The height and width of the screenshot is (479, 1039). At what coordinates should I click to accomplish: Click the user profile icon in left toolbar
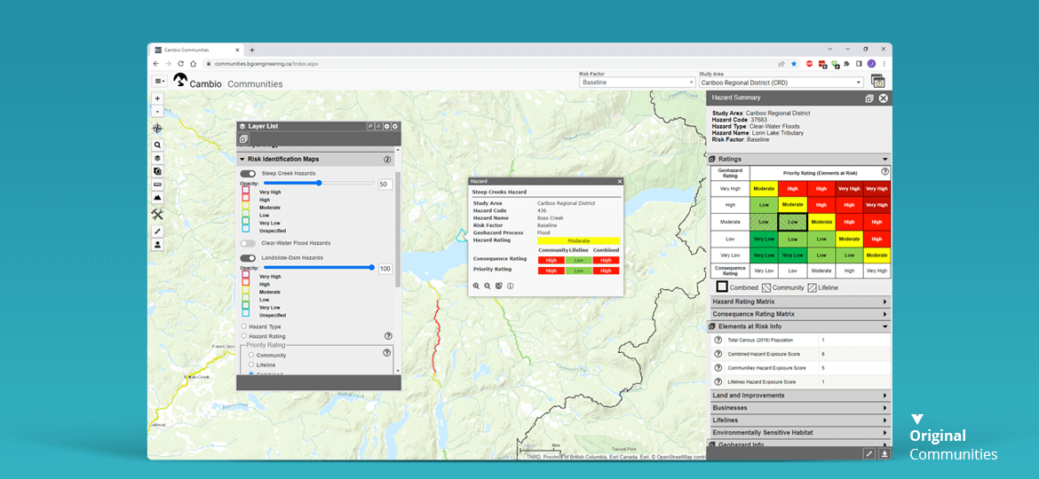[x=158, y=245]
